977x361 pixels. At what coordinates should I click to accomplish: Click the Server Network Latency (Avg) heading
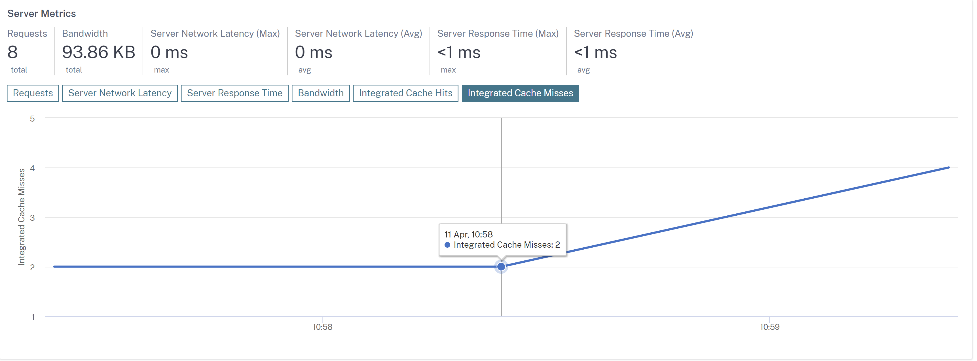358,34
